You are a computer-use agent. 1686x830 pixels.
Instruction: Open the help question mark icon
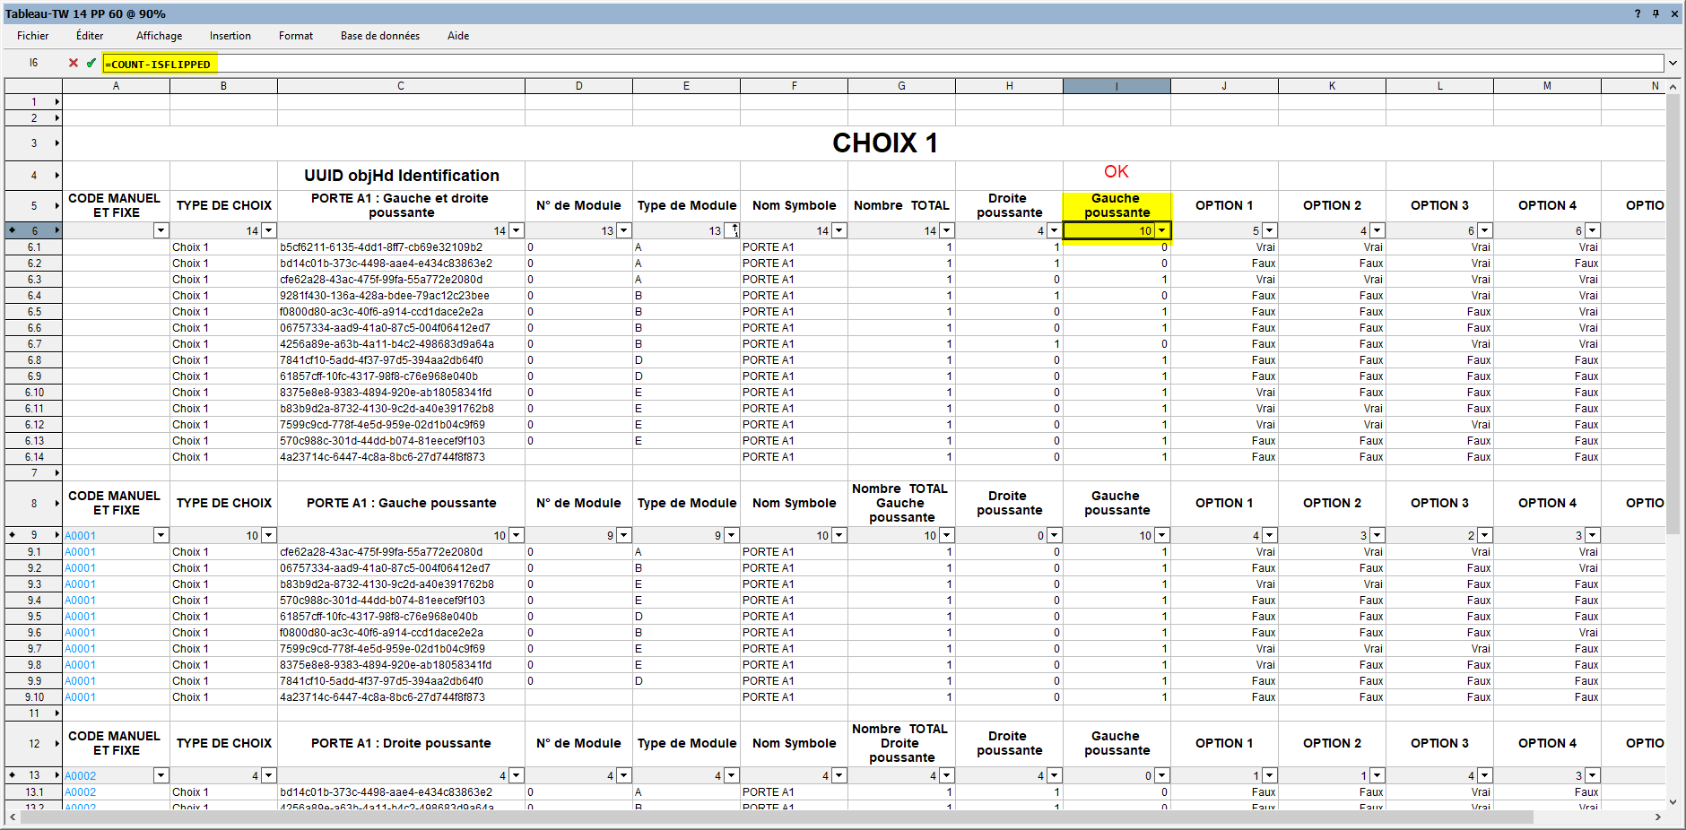[1638, 13]
